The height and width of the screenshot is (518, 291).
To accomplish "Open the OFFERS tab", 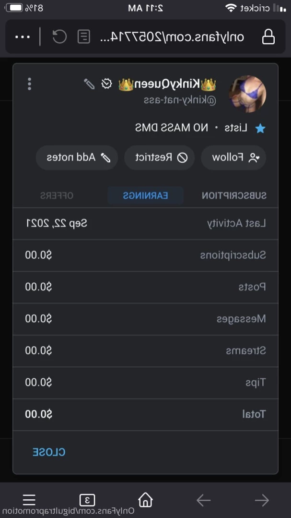I will [57, 195].
